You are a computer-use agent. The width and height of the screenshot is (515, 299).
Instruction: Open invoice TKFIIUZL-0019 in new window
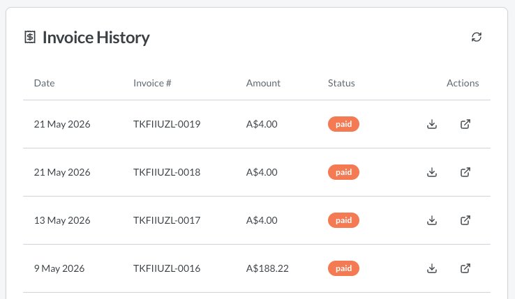[x=465, y=124]
